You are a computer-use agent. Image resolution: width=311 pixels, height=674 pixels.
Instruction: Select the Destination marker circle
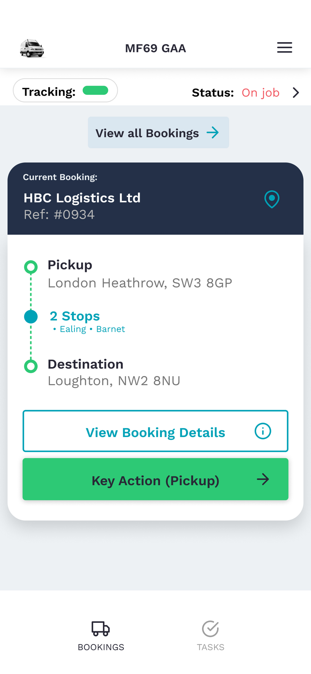31,366
